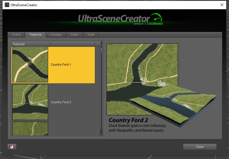Open the PDF manual icon

point(12,147)
